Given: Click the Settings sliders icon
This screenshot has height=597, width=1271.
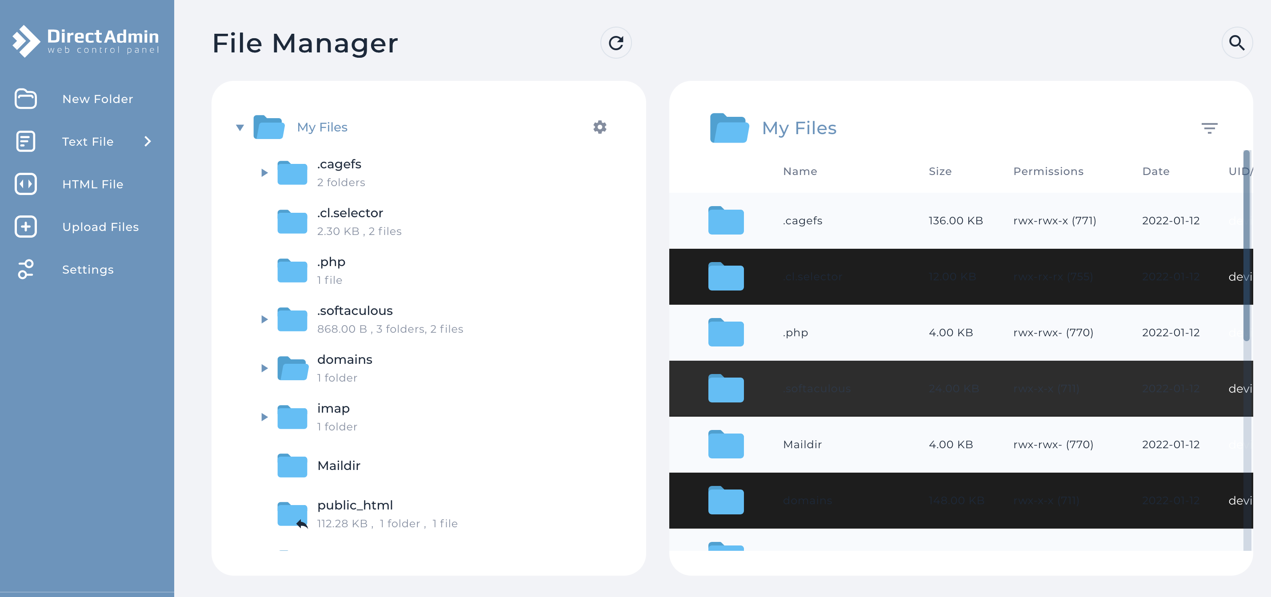Looking at the screenshot, I should point(26,269).
